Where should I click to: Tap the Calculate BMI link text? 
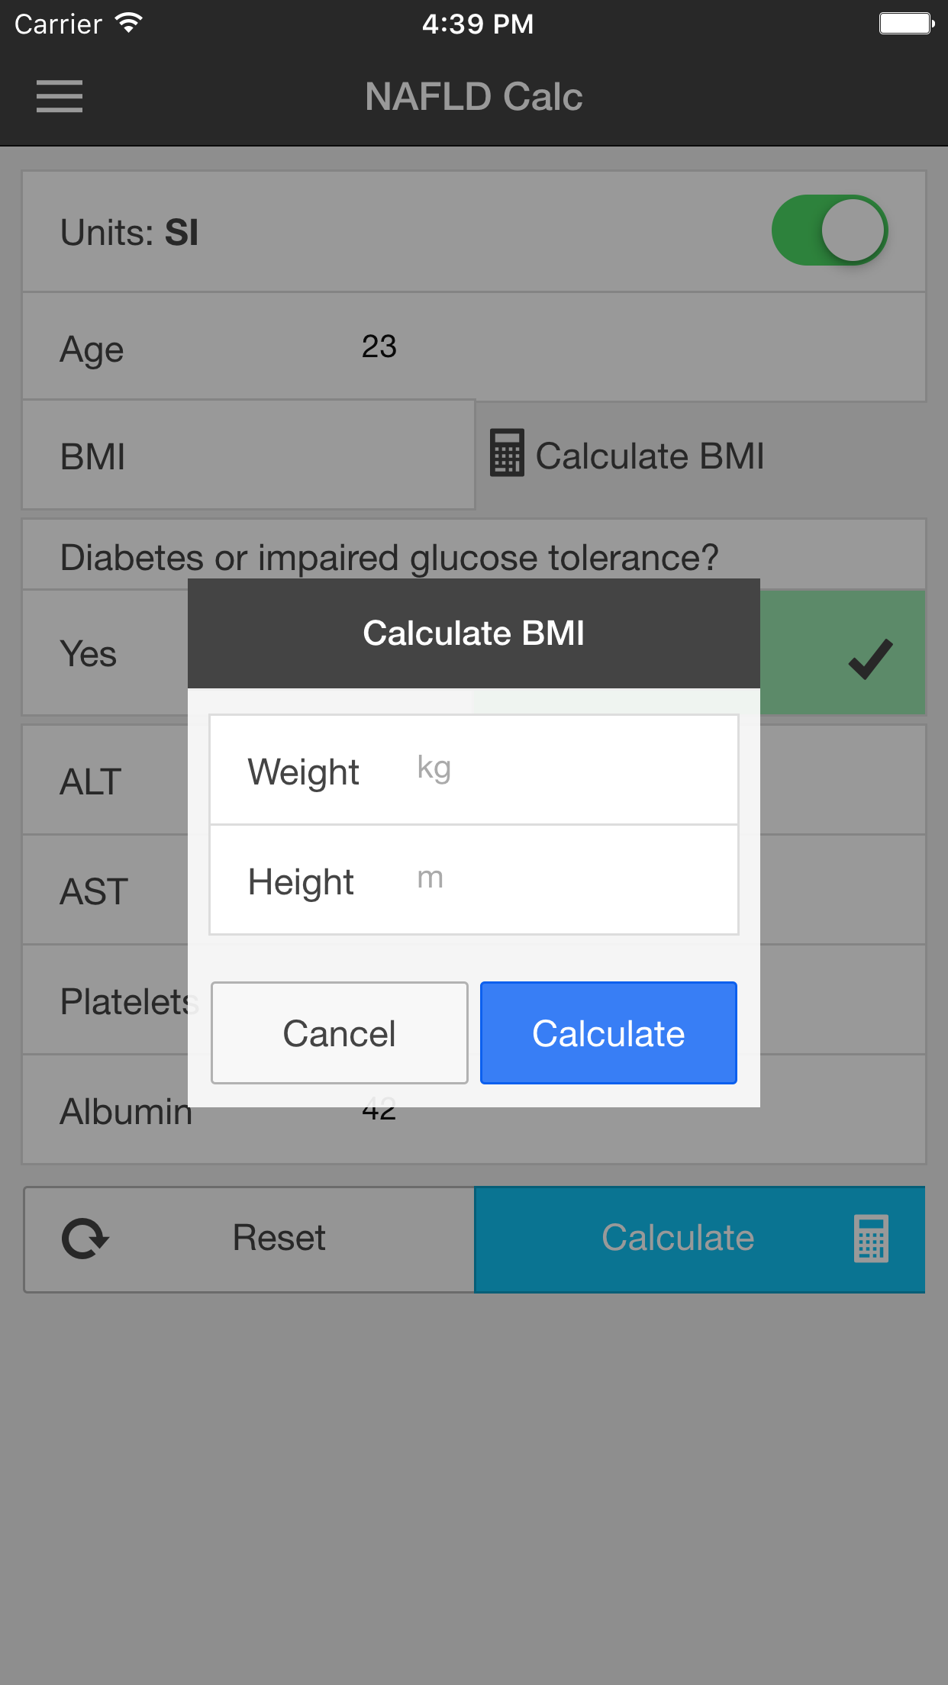point(650,456)
